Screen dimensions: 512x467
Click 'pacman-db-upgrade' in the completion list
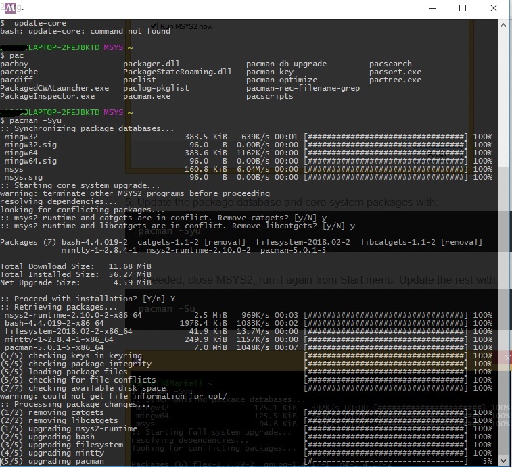point(286,64)
